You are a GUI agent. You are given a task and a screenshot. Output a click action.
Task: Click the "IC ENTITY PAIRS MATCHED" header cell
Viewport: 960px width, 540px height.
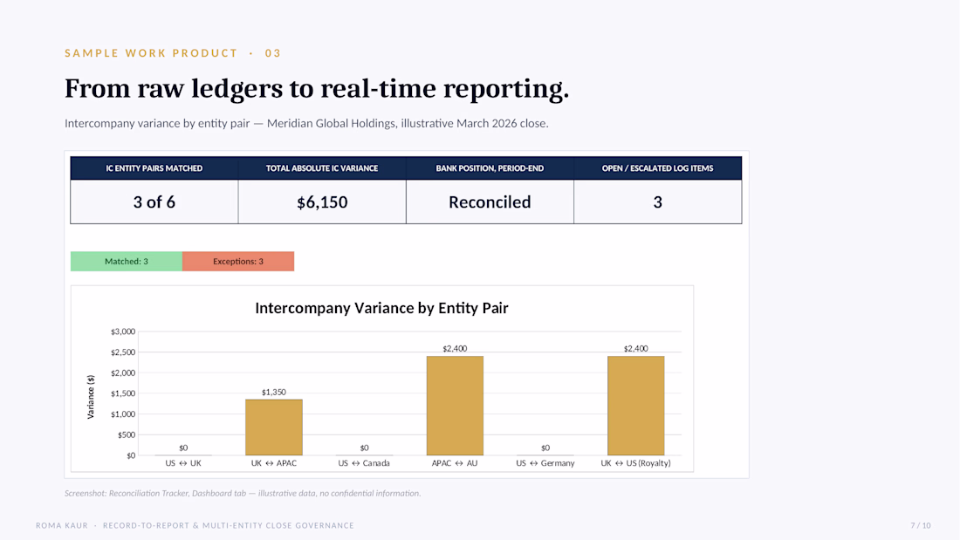click(x=154, y=168)
